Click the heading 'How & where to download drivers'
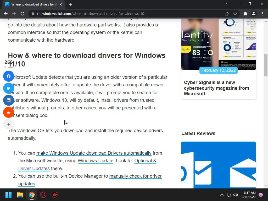Viewport: 268px width, 201px height. click(87, 60)
